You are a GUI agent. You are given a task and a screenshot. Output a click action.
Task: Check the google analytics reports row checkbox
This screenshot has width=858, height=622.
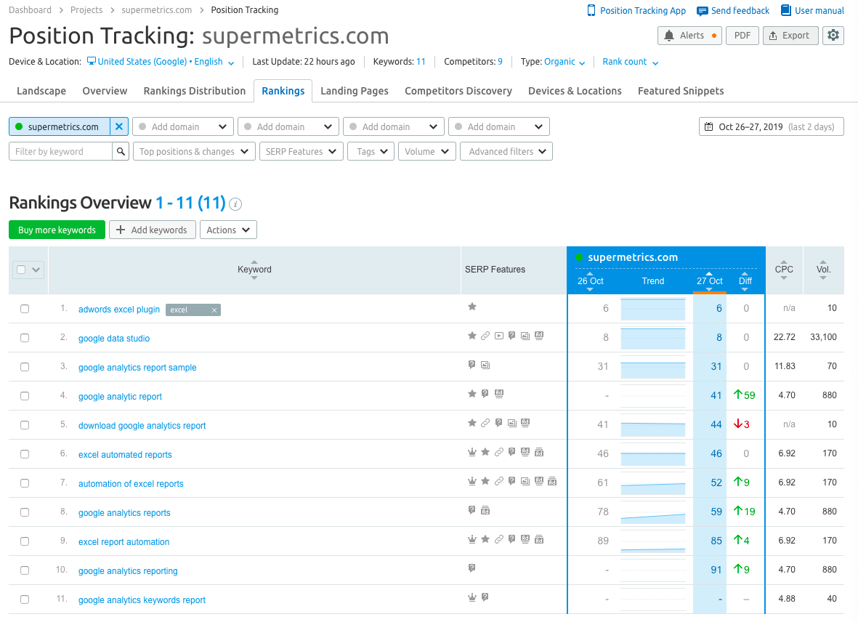(25, 512)
